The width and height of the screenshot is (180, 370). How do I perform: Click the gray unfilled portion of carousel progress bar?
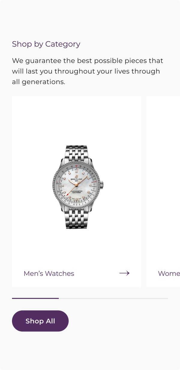click(113, 298)
